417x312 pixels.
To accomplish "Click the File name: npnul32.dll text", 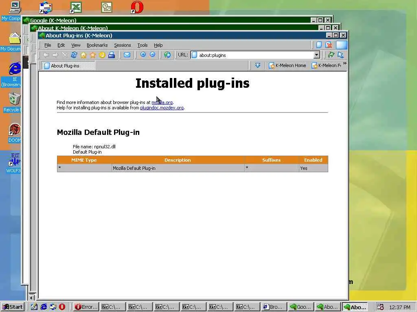I will (94, 147).
